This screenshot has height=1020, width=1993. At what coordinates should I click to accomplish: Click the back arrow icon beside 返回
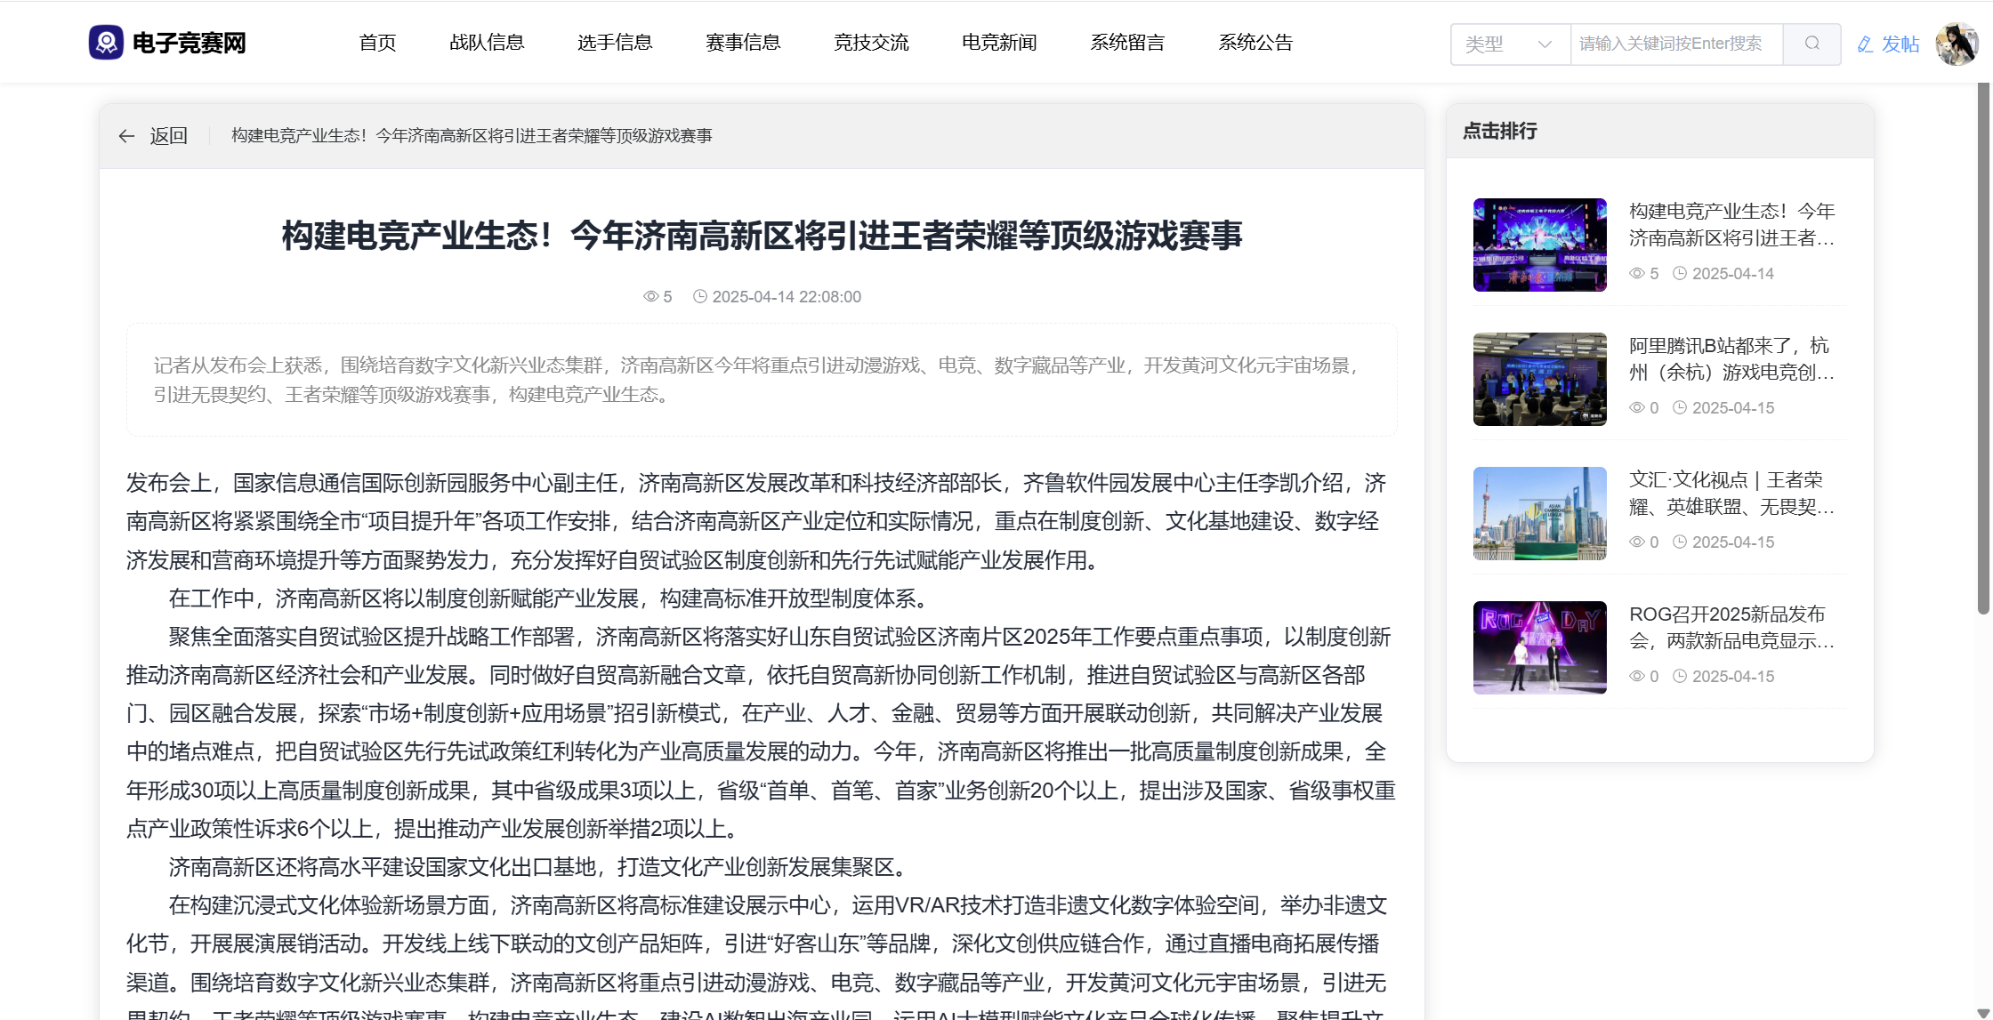[x=126, y=136]
